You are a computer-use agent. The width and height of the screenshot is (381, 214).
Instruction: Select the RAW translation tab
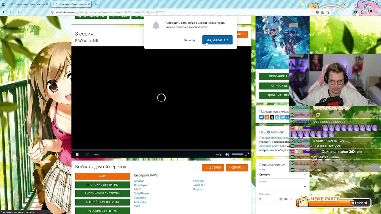click(102, 176)
